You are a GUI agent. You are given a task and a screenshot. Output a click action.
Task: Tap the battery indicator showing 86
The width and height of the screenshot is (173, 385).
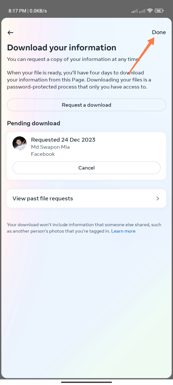pyautogui.click(x=159, y=11)
